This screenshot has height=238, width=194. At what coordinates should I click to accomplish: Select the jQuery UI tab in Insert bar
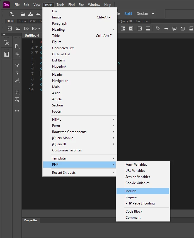[x=125, y=21]
